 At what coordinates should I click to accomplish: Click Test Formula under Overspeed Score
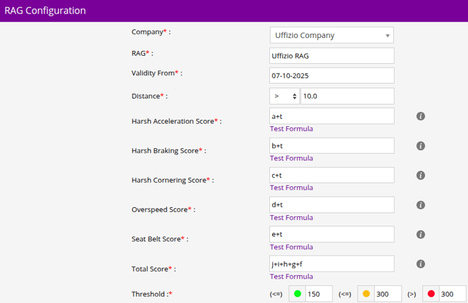point(291,217)
